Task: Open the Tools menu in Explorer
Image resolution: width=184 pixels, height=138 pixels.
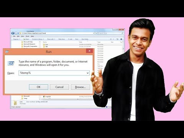Action: [27, 36]
